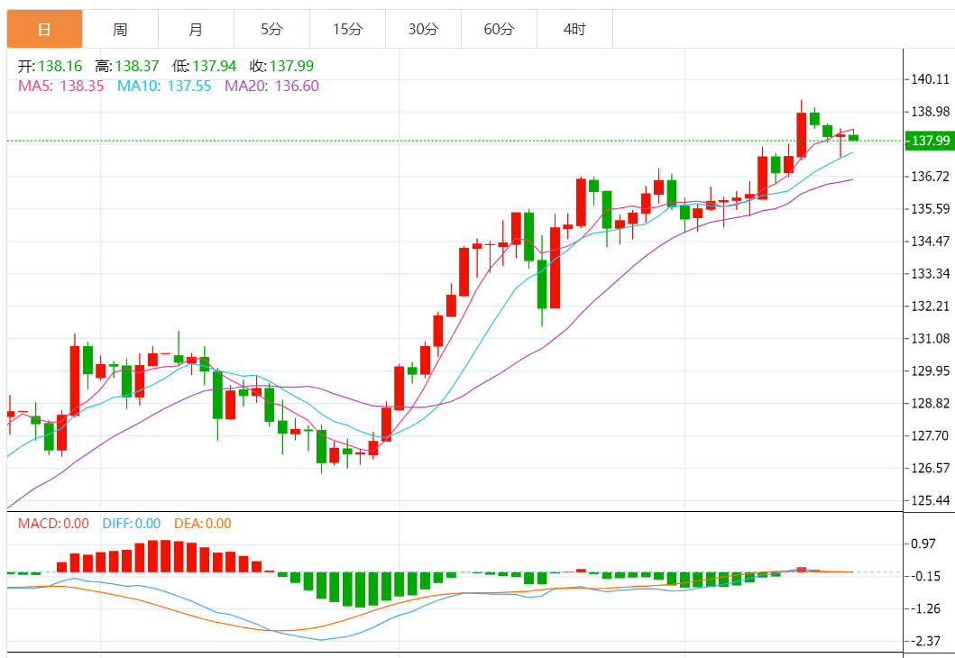The height and width of the screenshot is (658, 955).
Task: Click the MA10 indicator value 137.55
Action: pos(188,86)
